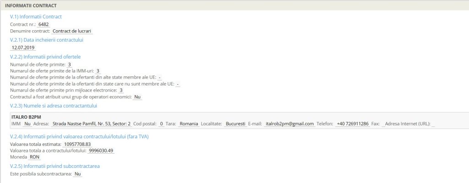The image size is (469, 183).
Task: Select the Telefon field +40 726911286
Action: tap(352, 124)
